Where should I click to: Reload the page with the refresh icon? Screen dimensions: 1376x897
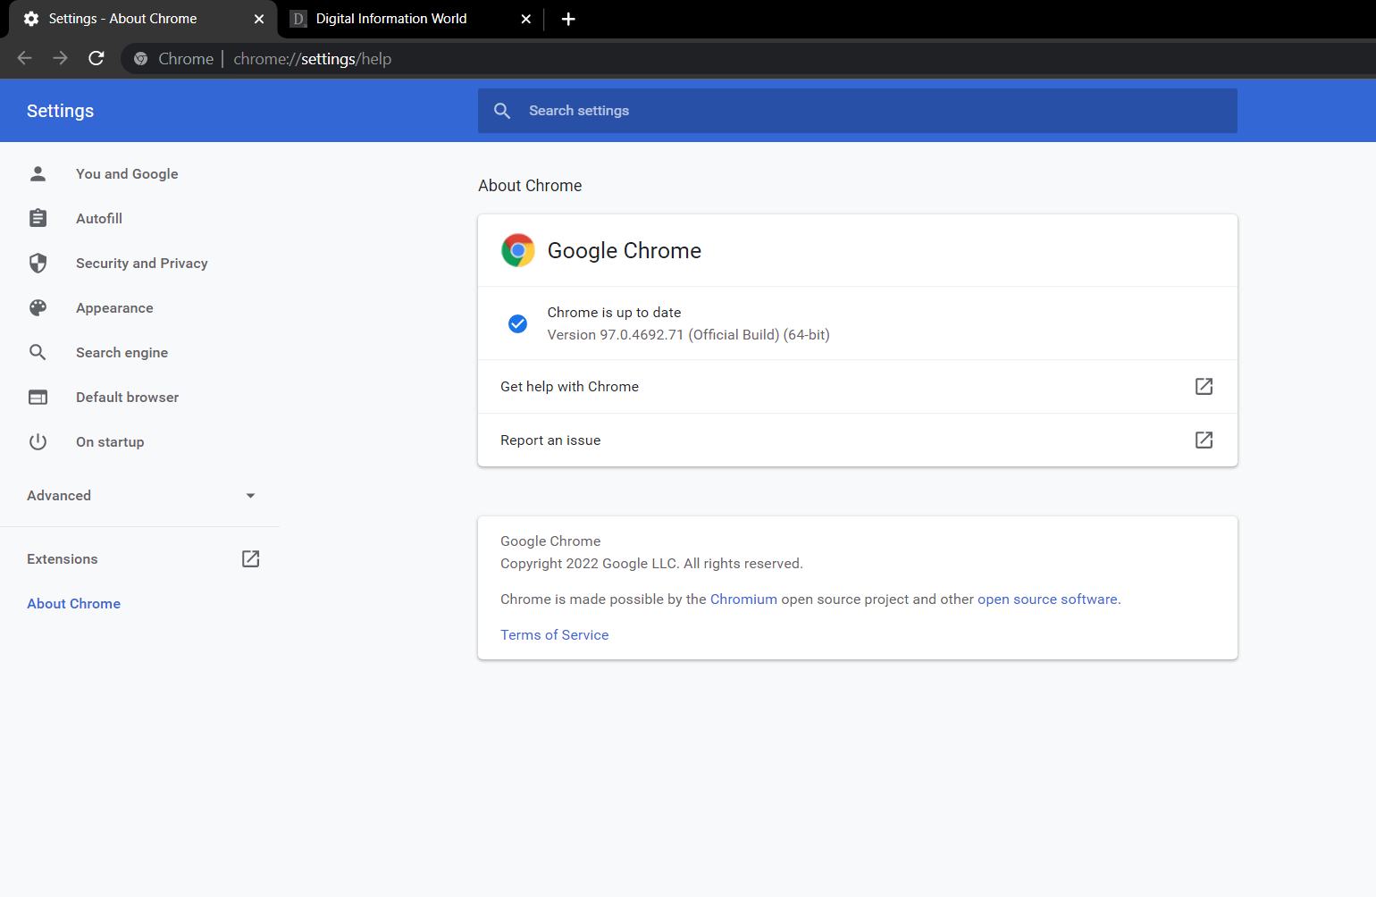point(96,58)
